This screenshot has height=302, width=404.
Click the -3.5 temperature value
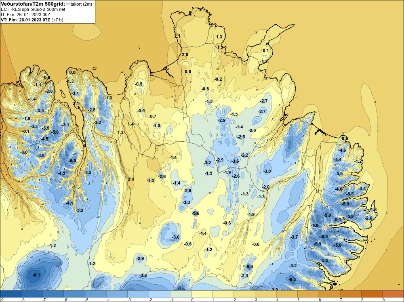click(40, 111)
